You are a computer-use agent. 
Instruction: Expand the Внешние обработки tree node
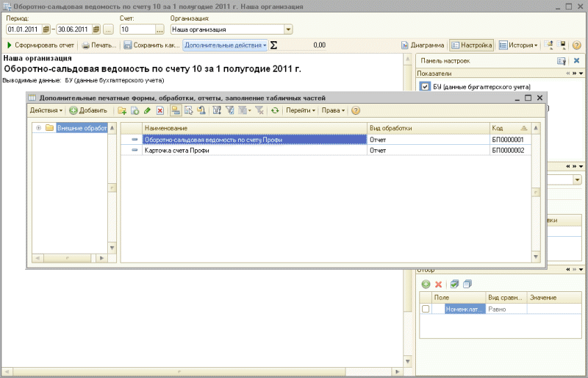(38, 128)
